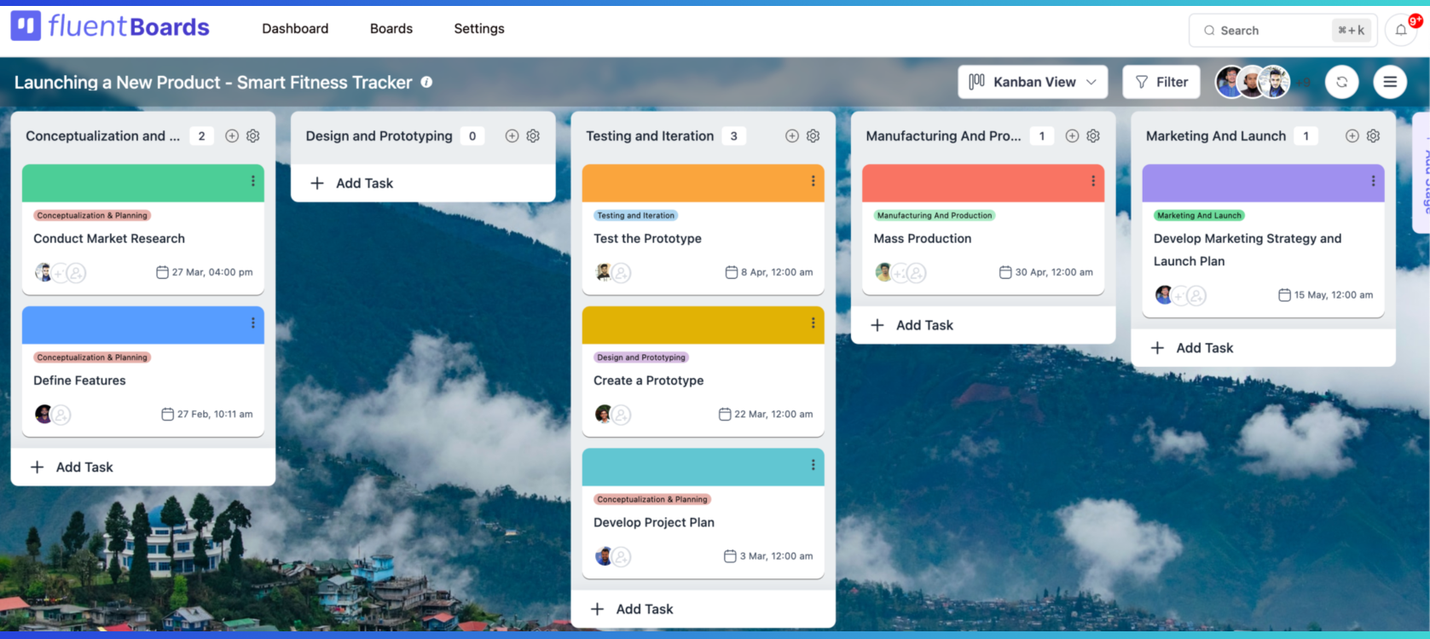Click the Filter button
The width and height of the screenshot is (1430, 639).
pyautogui.click(x=1161, y=82)
